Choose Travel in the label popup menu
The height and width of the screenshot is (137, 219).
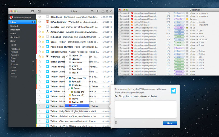click(x=77, y=99)
